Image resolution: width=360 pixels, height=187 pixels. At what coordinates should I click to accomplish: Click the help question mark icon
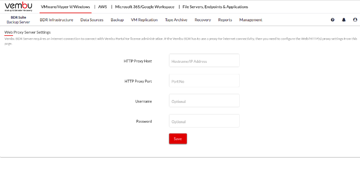332,20
